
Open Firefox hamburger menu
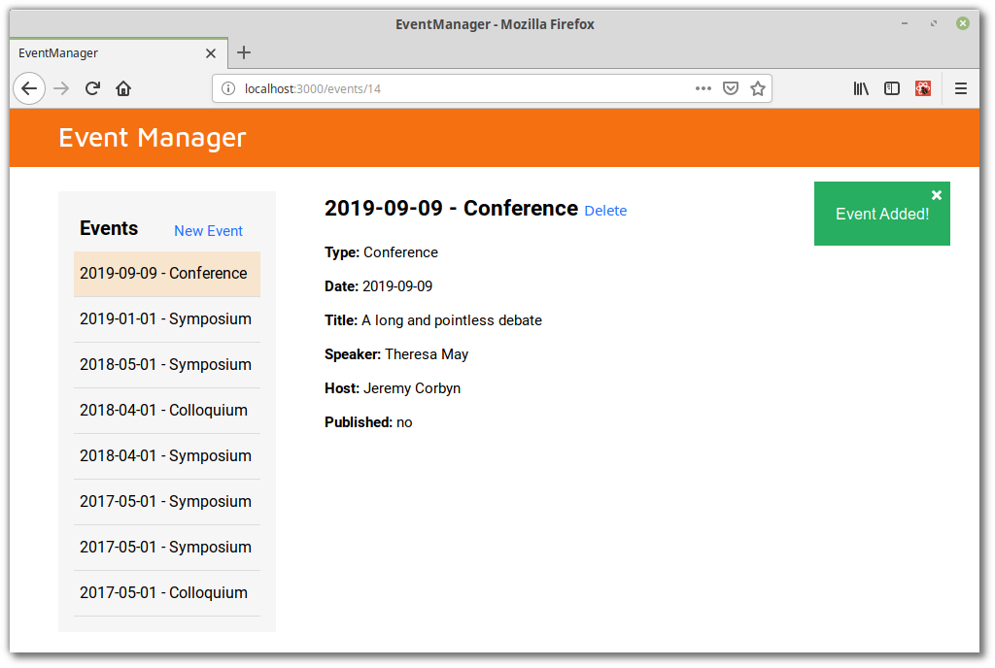(x=961, y=88)
